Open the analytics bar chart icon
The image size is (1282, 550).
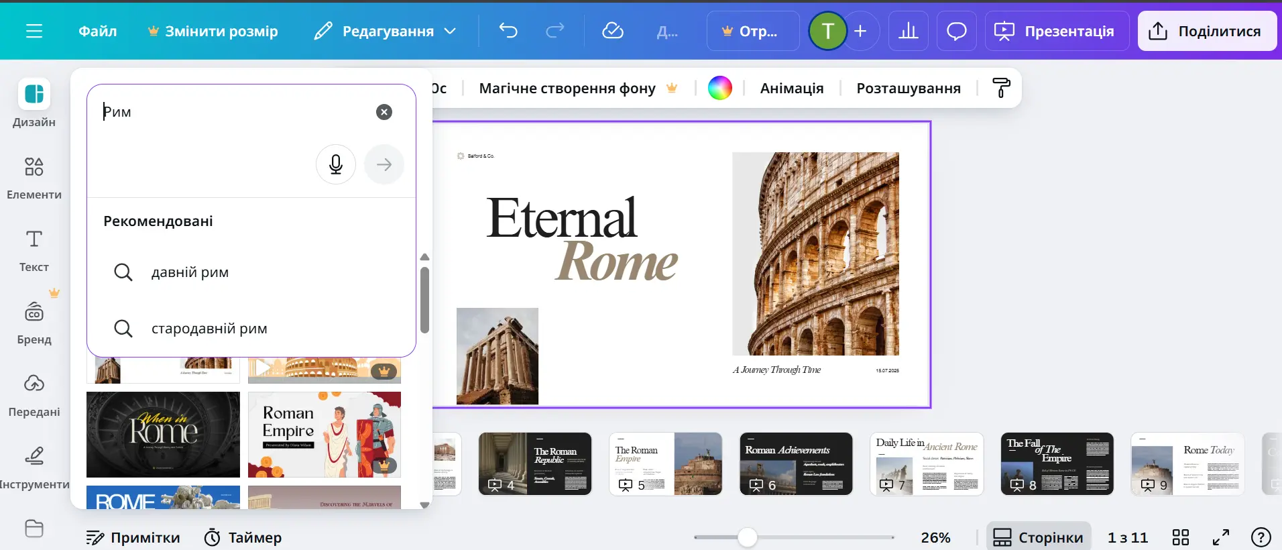click(908, 31)
